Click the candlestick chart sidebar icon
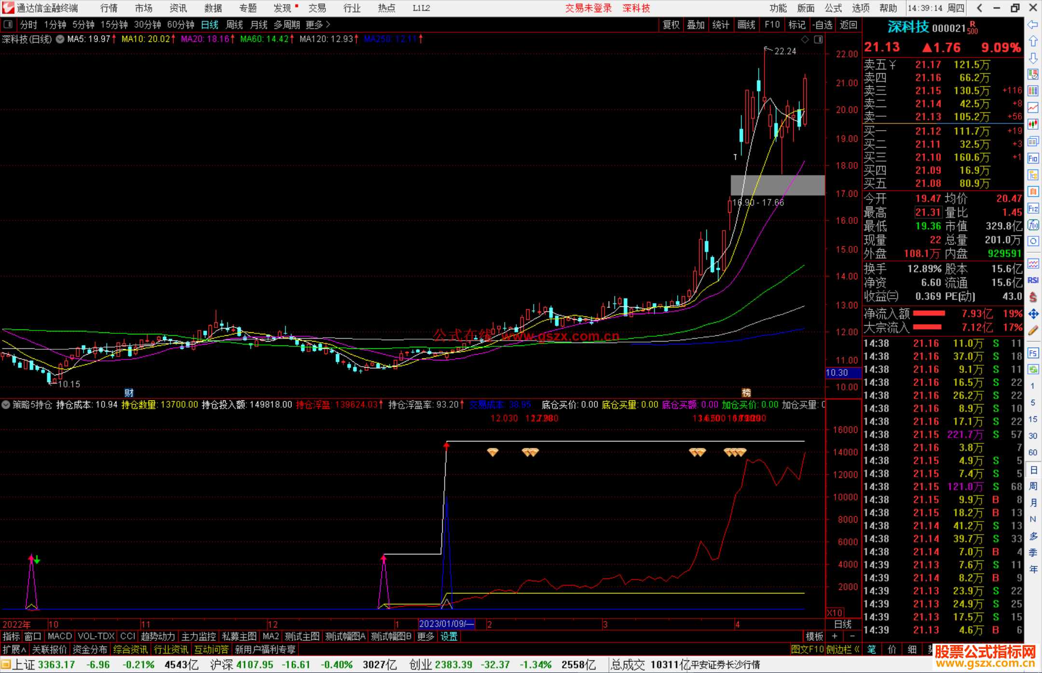 (x=1033, y=124)
